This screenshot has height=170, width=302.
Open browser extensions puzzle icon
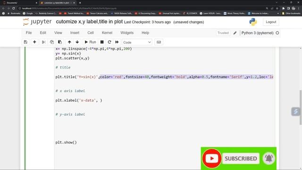point(283,8)
